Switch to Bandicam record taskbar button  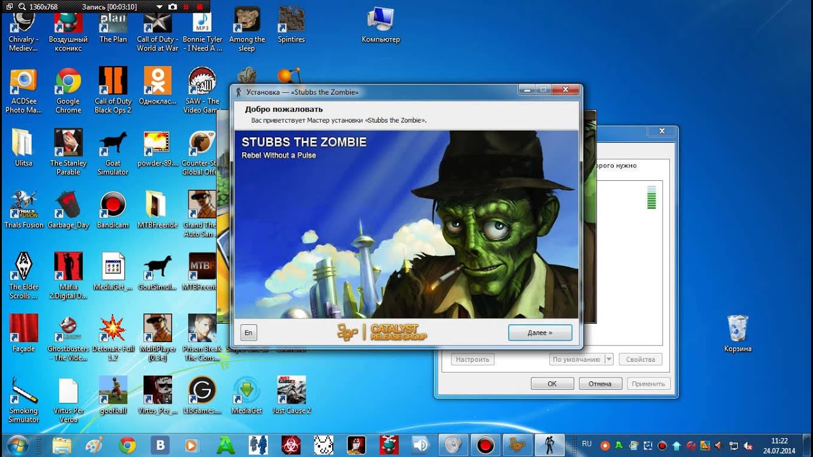pos(485,445)
